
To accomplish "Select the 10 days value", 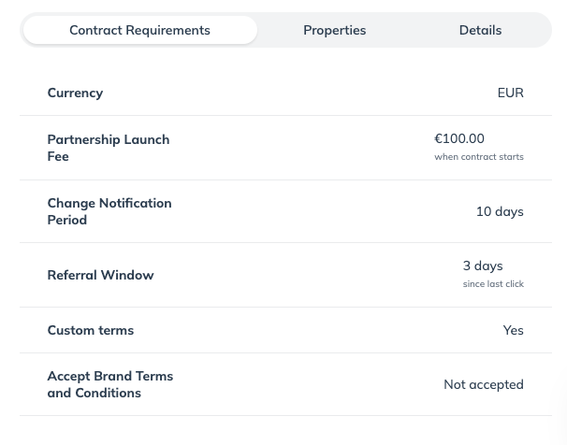I will [500, 211].
